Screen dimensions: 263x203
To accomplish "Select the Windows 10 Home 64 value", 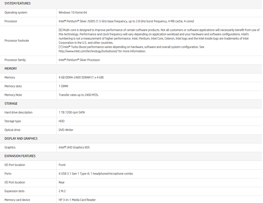I will [x=73, y=12].
